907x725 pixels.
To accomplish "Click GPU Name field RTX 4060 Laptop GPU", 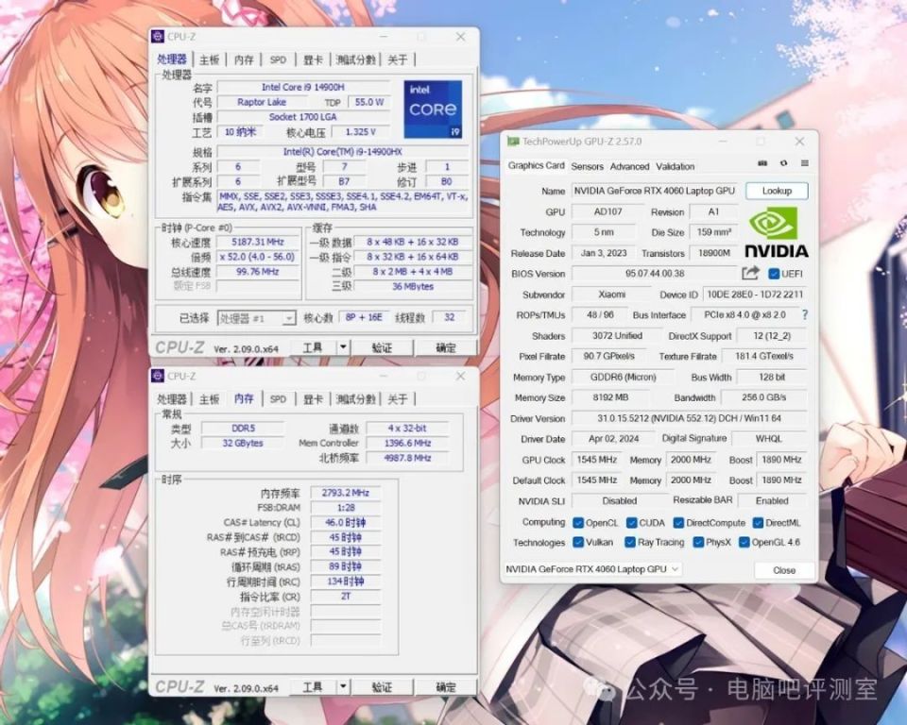I will pyautogui.click(x=655, y=191).
